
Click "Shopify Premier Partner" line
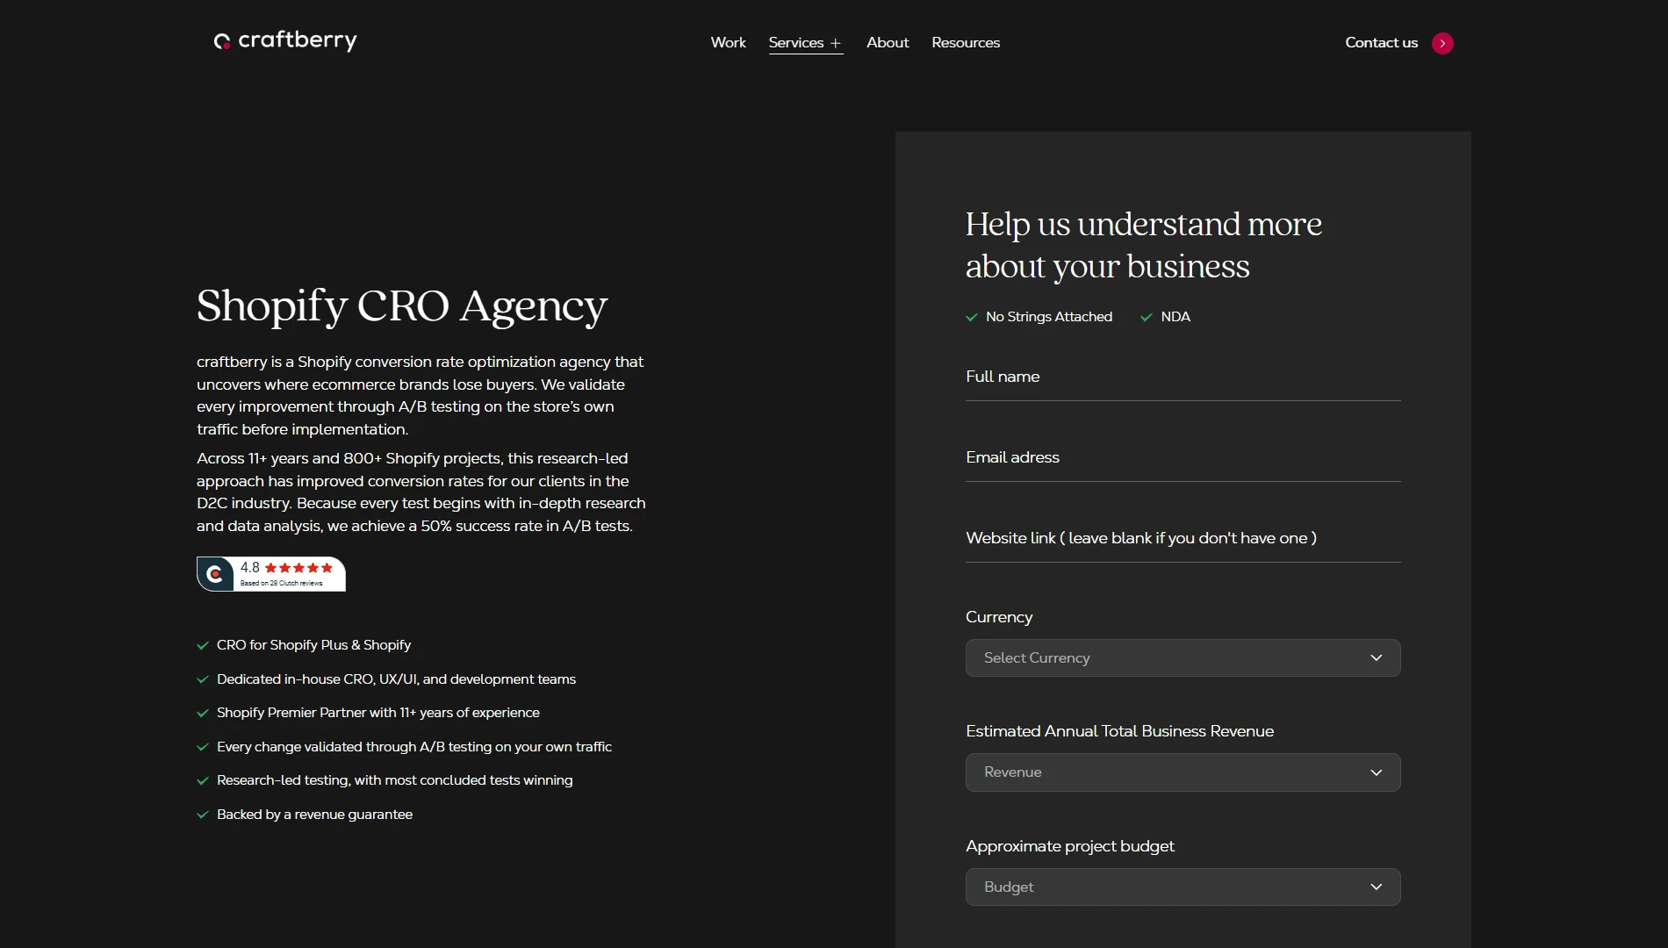click(377, 713)
